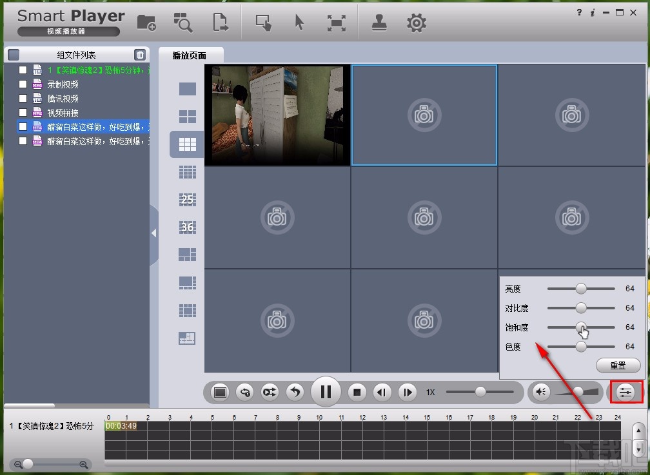The image size is (650, 475).
Task: Click the reverse playback arrow icon
Action: [295, 392]
